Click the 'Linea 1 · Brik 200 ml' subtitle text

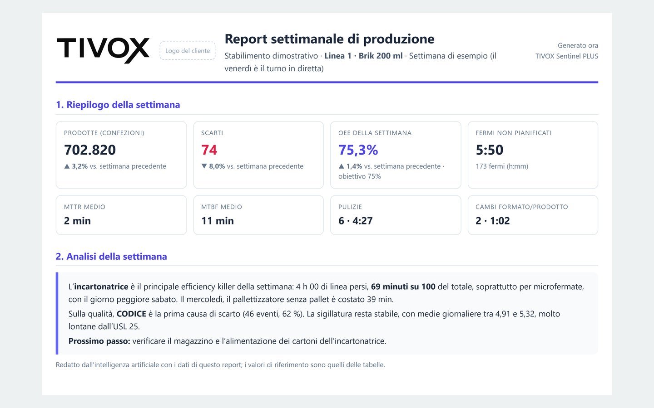[x=363, y=56]
